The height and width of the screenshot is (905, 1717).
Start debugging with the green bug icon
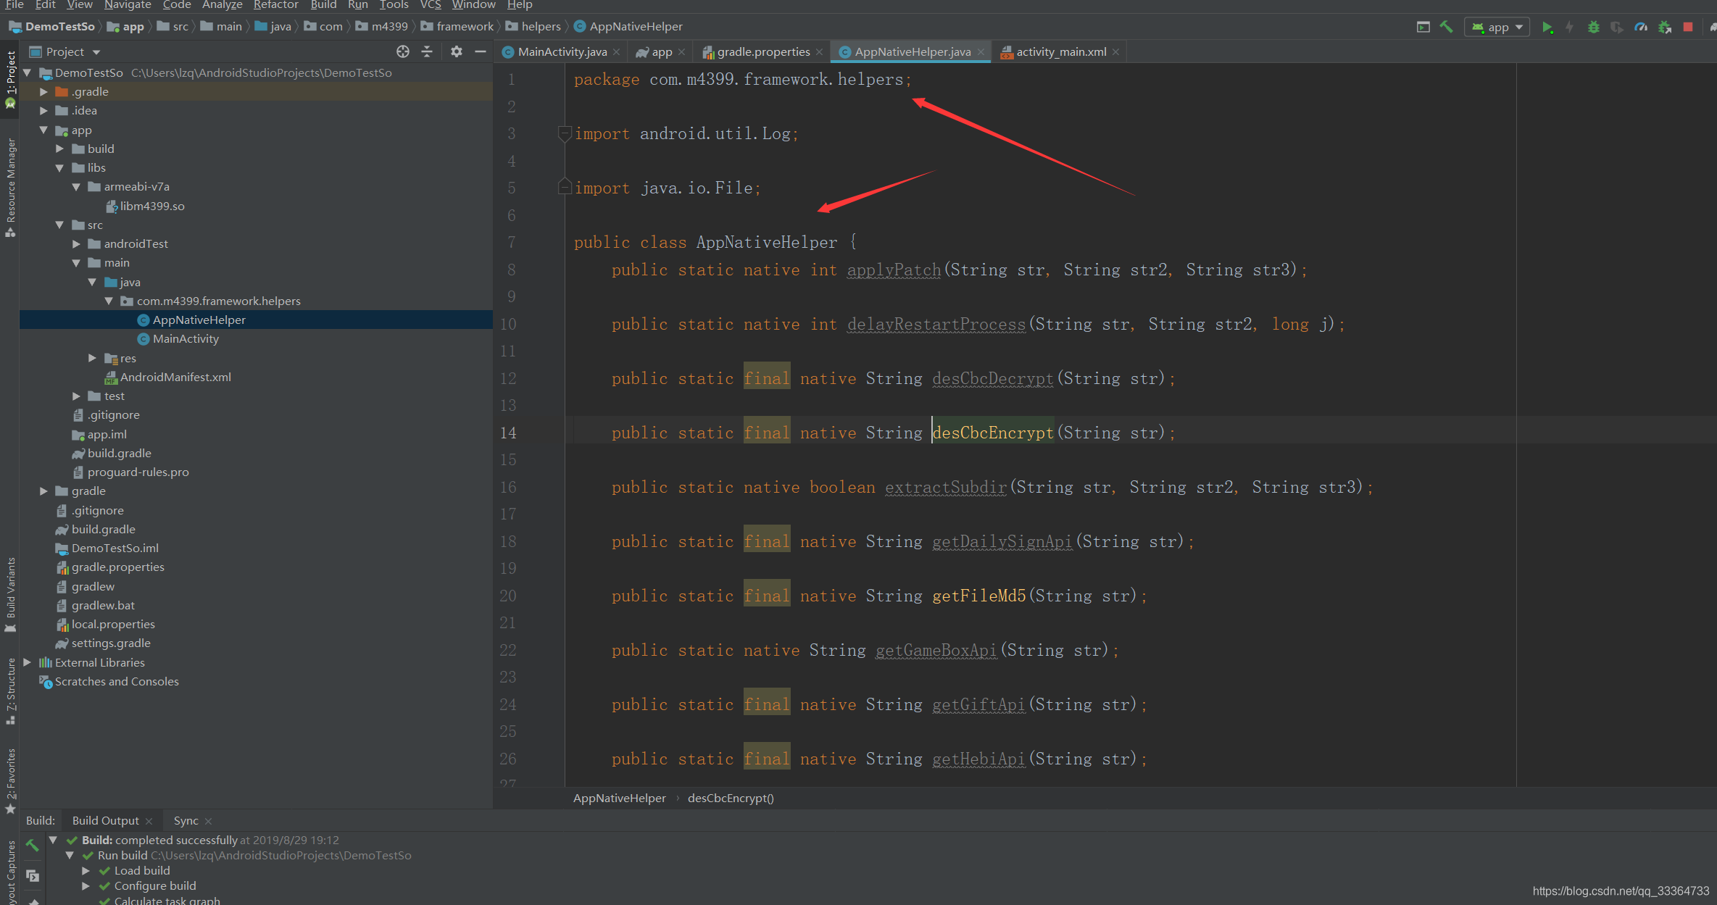point(1593,27)
